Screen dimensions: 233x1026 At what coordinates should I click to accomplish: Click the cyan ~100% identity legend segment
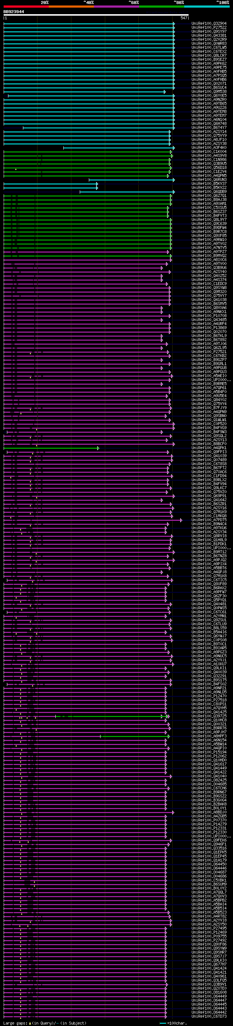(x=207, y=7)
